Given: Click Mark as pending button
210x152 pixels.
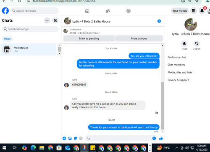Looking at the screenshot, I should click(89, 38).
